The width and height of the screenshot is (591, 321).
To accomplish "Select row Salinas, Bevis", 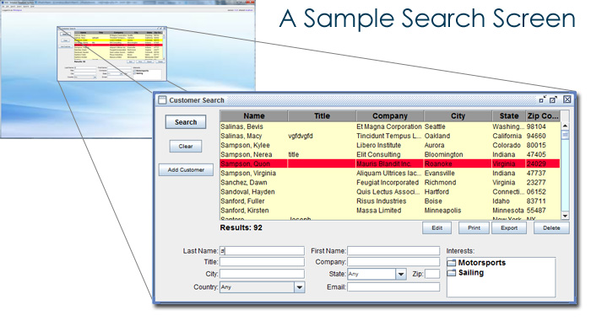I will pyautogui.click(x=390, y=126).
